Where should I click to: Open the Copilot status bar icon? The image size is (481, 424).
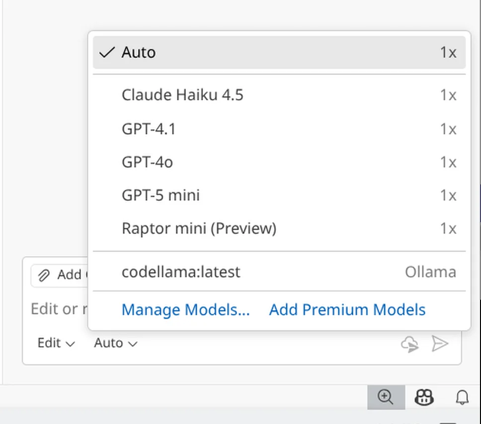[x=424, y=397]
